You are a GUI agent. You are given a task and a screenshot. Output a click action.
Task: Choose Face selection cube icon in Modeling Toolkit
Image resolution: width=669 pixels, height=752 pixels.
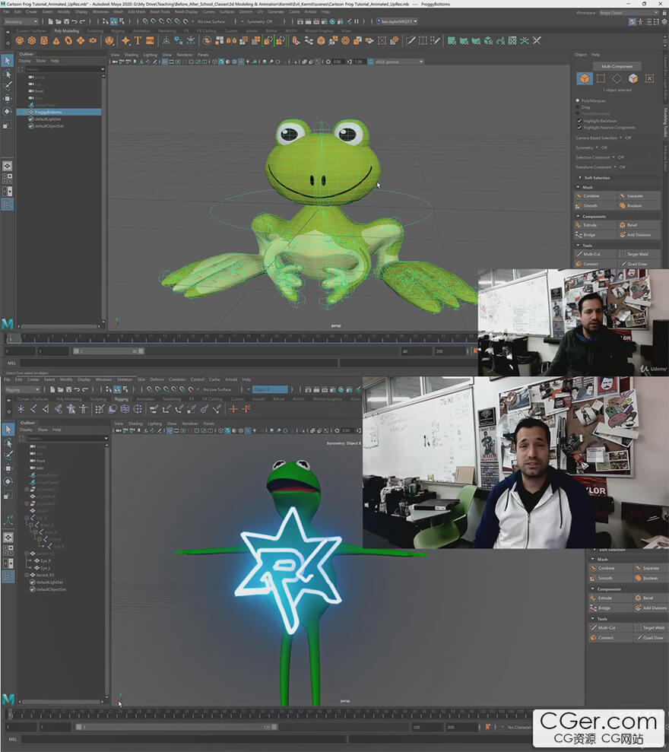(633, 78)
